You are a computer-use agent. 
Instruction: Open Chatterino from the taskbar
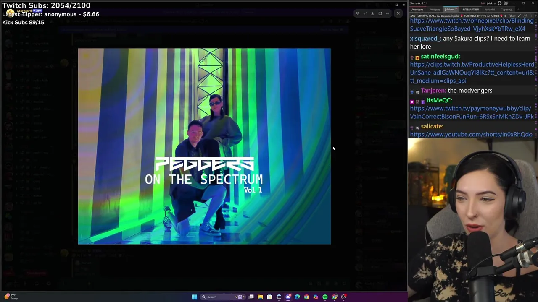point(279,297)
